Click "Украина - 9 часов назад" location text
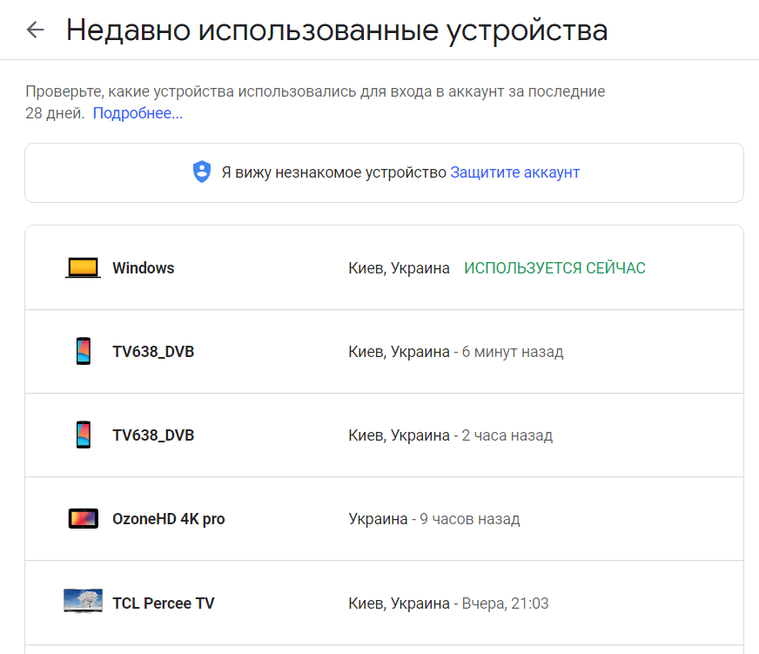Viewport: 759px width, 654px height. click(x=433, y=519)
